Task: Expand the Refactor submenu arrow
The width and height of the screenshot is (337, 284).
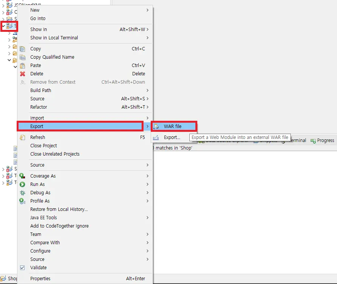Action: pyautogui.click(x=147, y=107)
